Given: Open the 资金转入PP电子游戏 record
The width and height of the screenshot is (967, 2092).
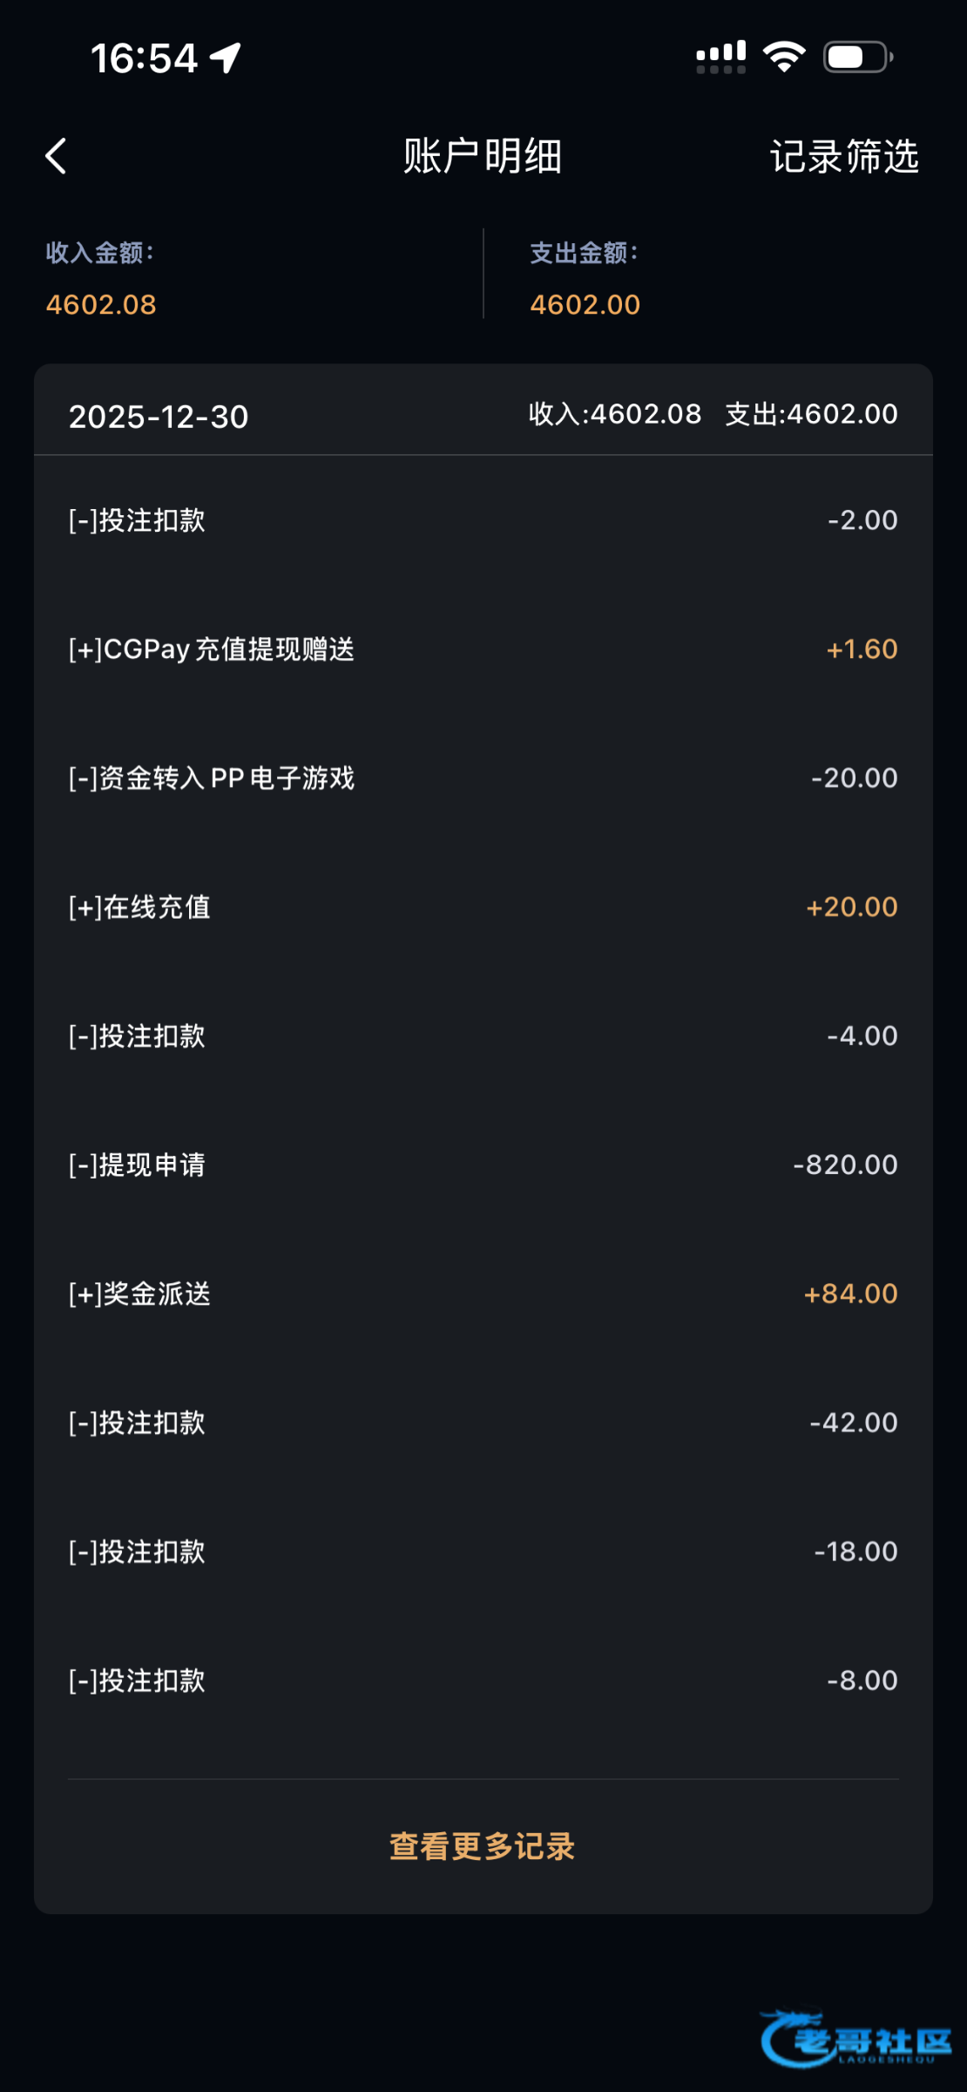Looking at the screenshot, I should [483, 778].
